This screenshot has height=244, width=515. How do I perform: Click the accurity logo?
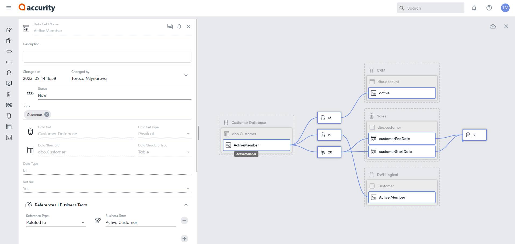(x=37, y=8)
